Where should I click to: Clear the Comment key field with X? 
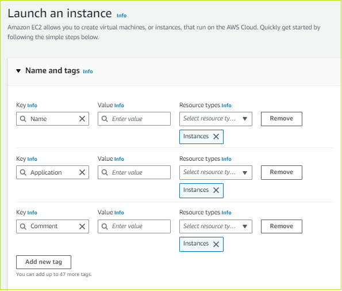[82, 226]
